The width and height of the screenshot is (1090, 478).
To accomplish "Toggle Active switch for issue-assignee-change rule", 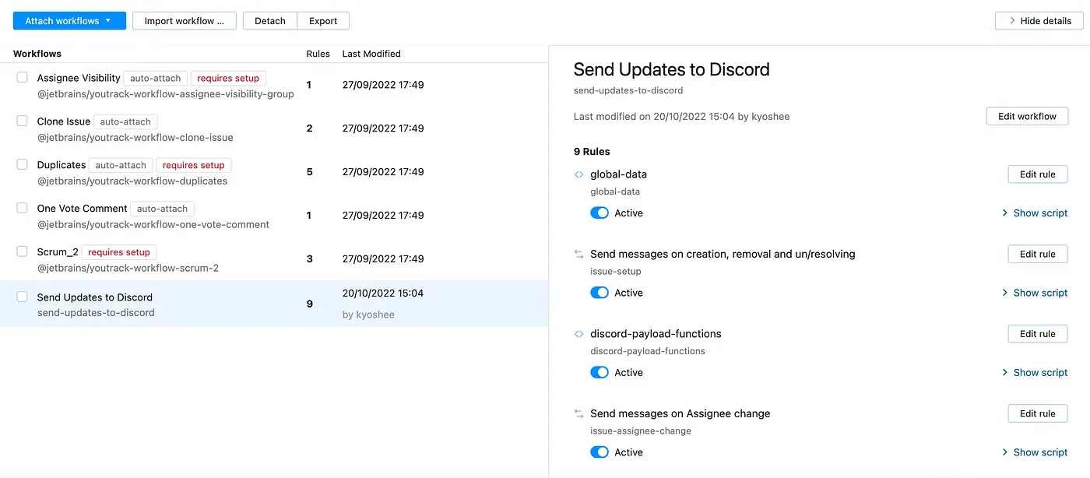I will click(x=599, y=452).
